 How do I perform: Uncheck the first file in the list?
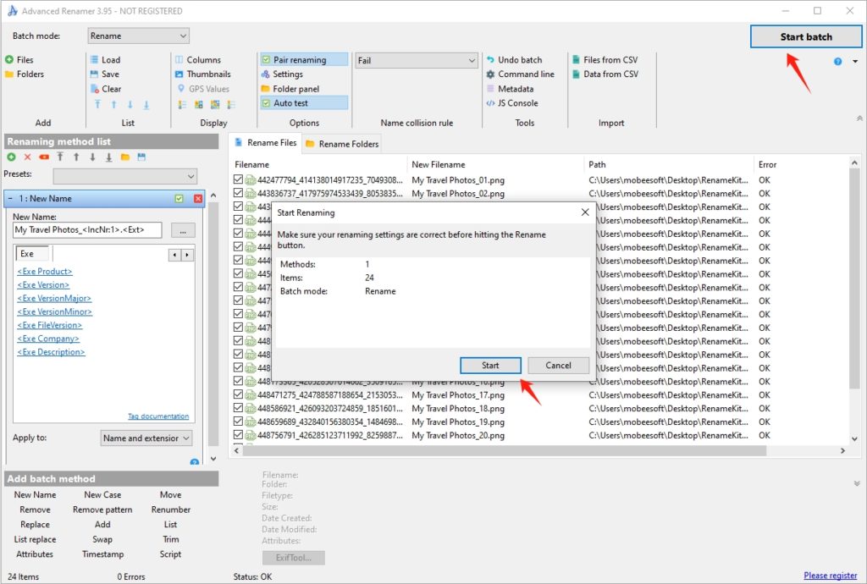[x=238, y=179]
